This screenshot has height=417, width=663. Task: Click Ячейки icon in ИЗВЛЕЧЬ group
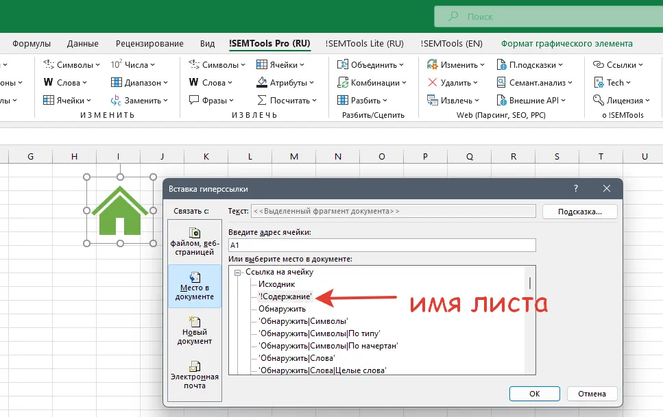pyautogui.click(x=262, y=64)
